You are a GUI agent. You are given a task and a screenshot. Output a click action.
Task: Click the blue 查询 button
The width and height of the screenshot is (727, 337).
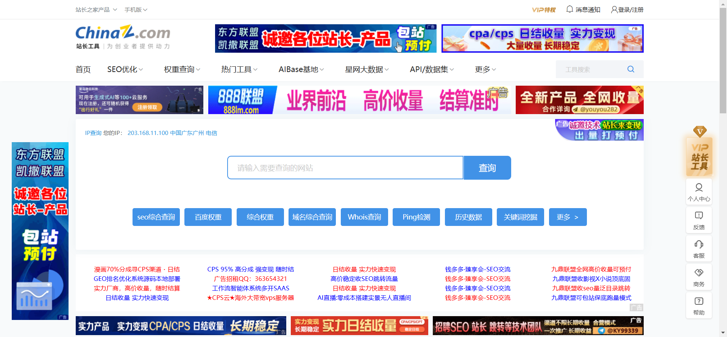click(x=487, y=168)
